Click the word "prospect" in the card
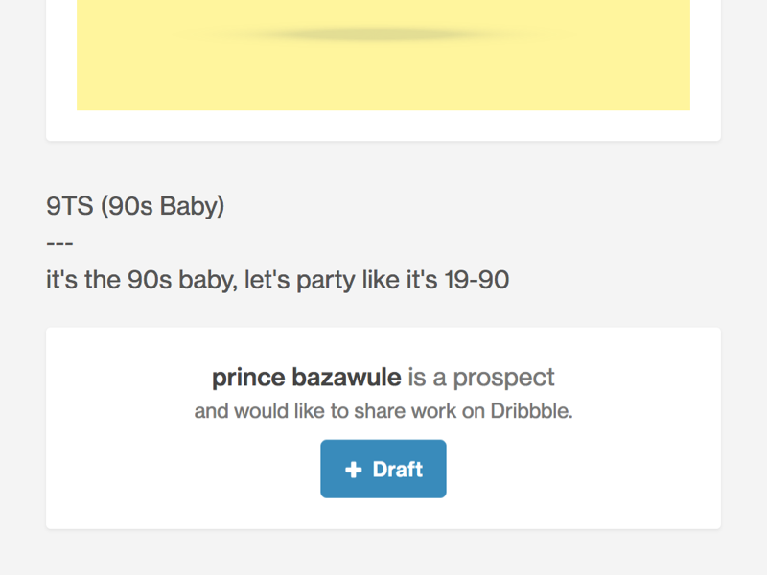767x575 pixels. pyautogui.click(x=503, y=378)
